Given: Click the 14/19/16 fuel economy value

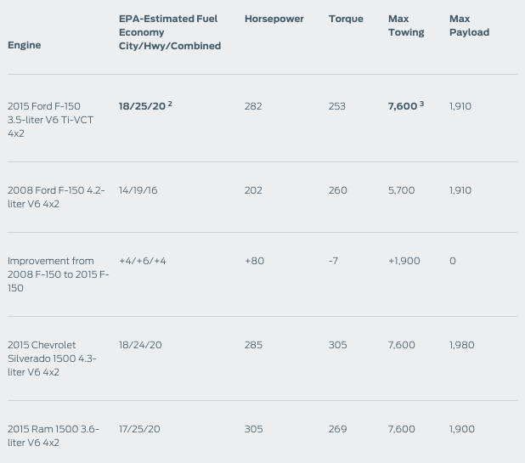Looking at the screenshot, I should click(x=138, y=190).
